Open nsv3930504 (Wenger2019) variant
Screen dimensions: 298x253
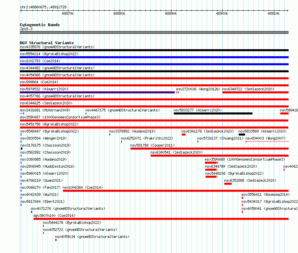pyautogui.click(x=44, y=138)
